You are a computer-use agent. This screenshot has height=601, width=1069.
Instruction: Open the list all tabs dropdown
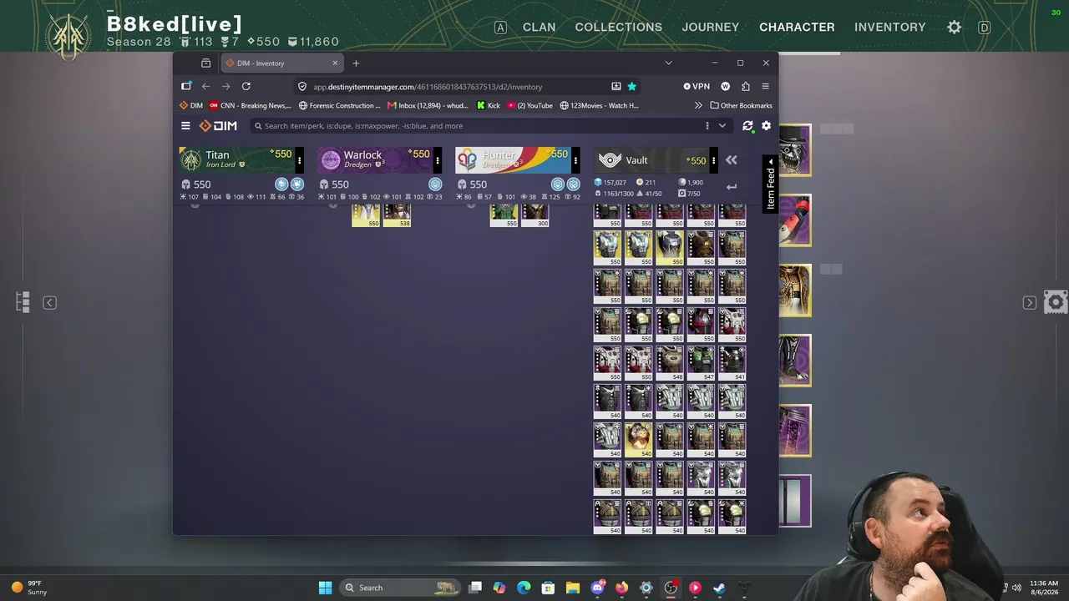click(x=668, y=63)
